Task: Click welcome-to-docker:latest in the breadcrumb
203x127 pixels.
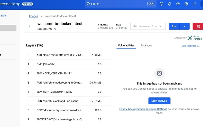Action: [x=61, y=16]
